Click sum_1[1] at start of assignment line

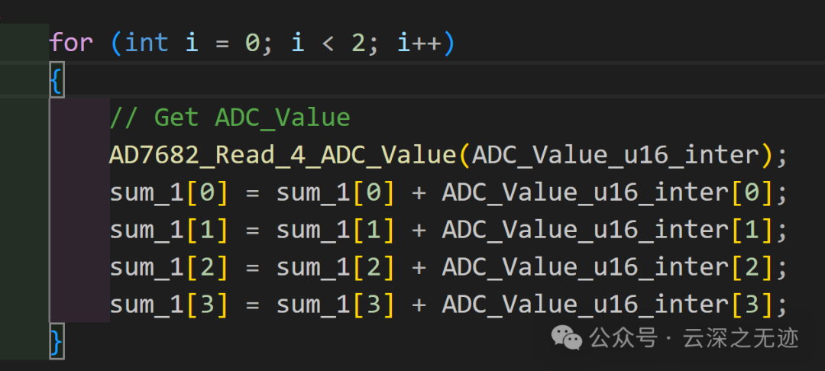[x=169, y=231]
